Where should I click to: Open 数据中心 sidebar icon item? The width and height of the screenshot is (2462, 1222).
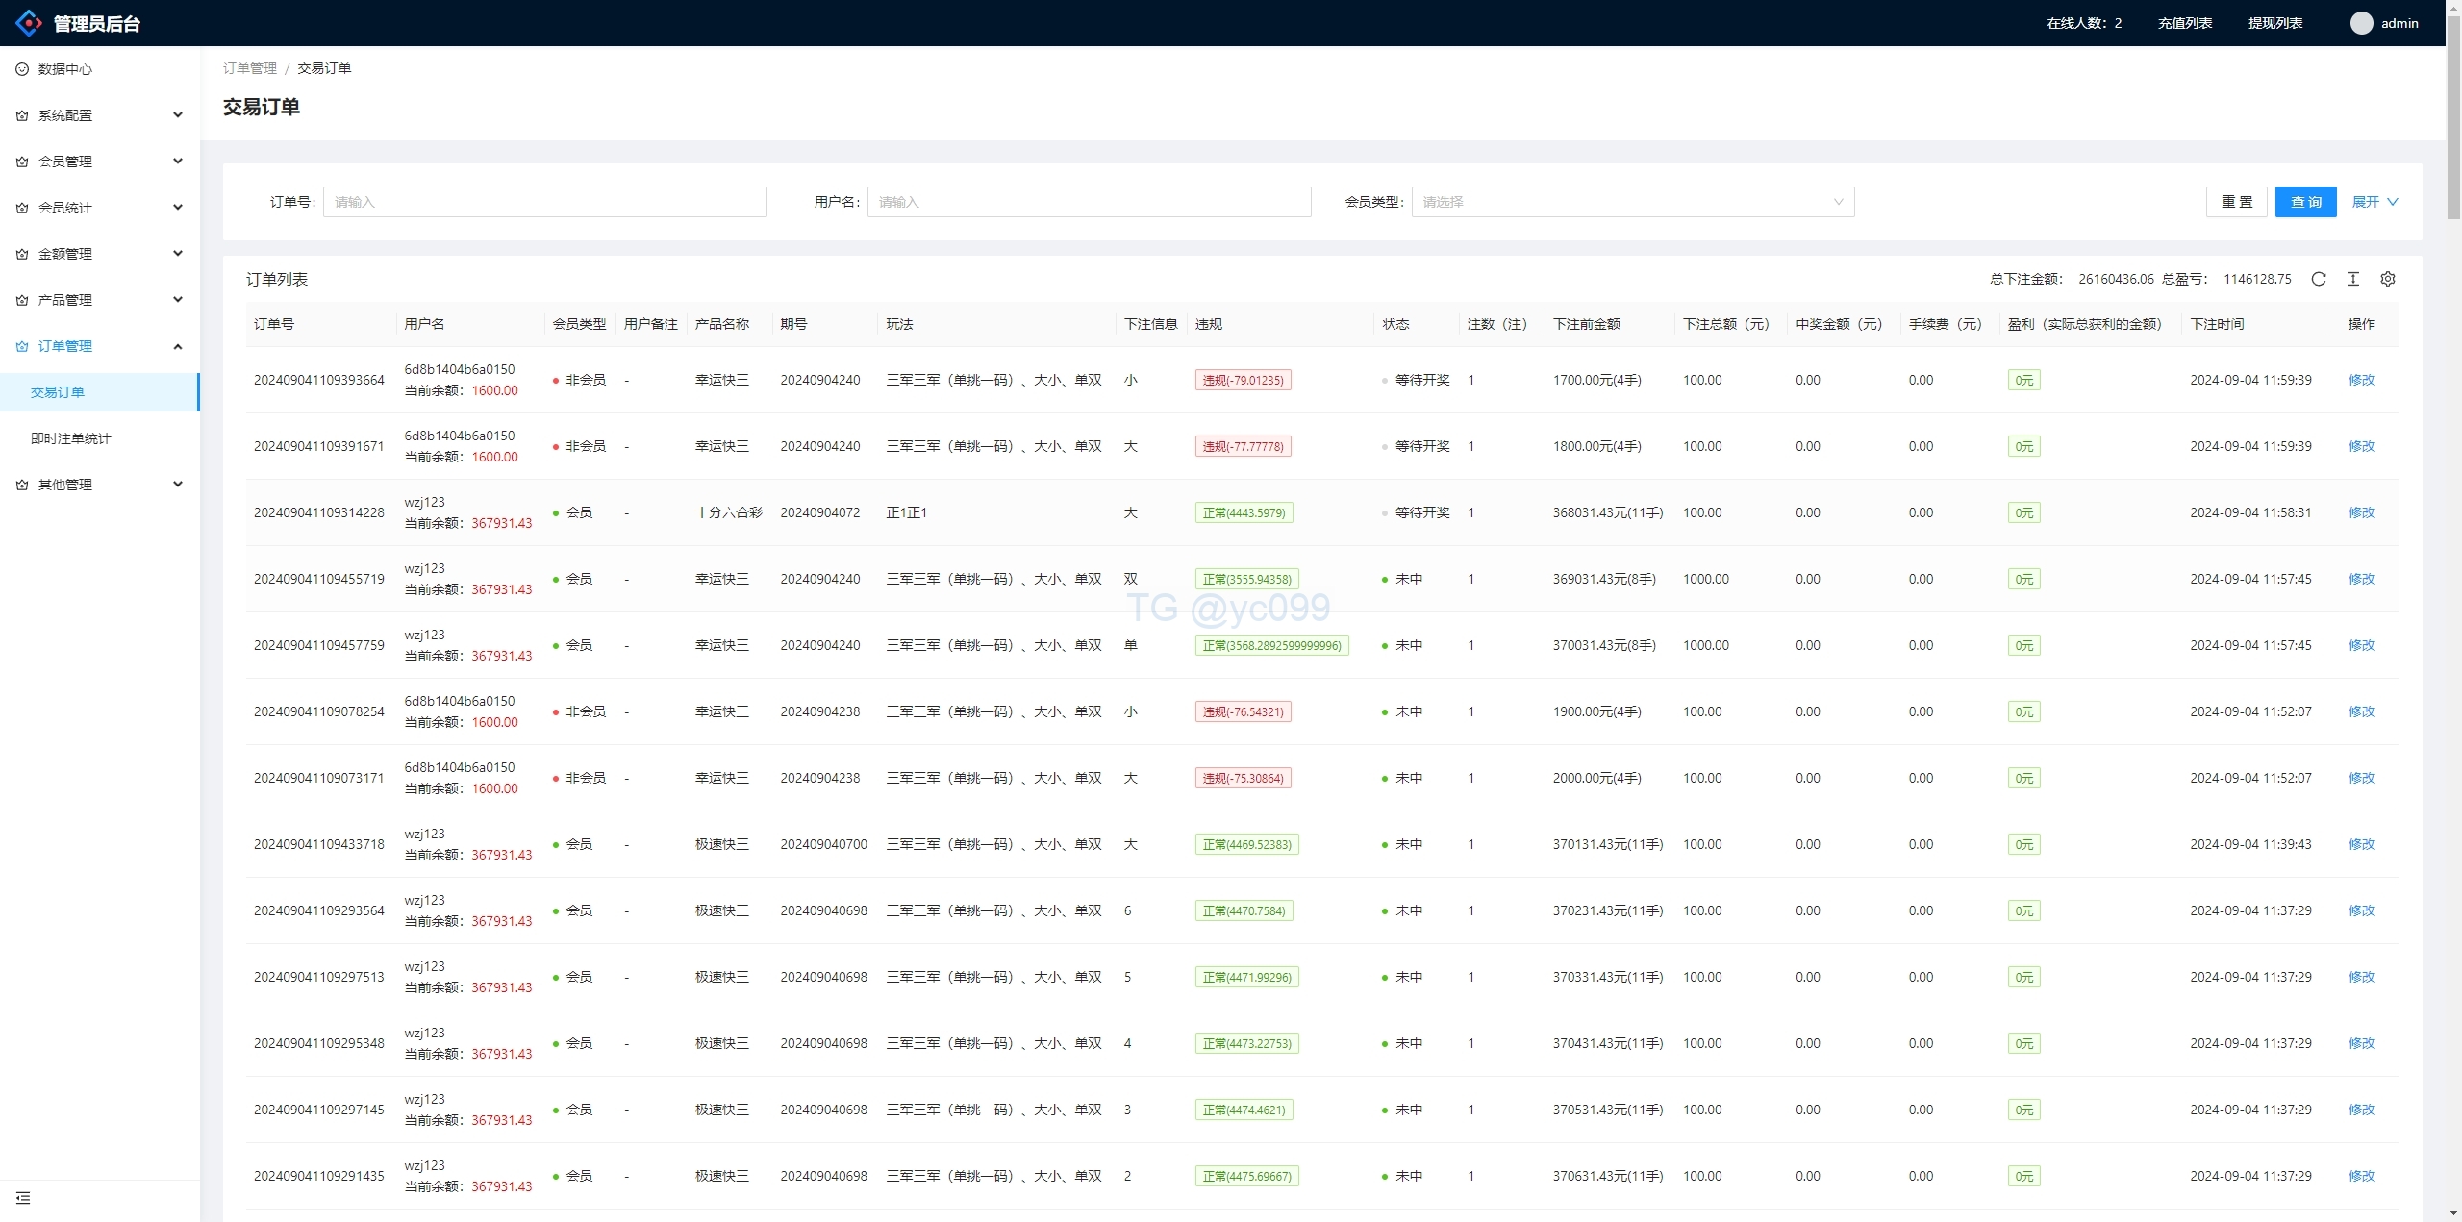22,69
